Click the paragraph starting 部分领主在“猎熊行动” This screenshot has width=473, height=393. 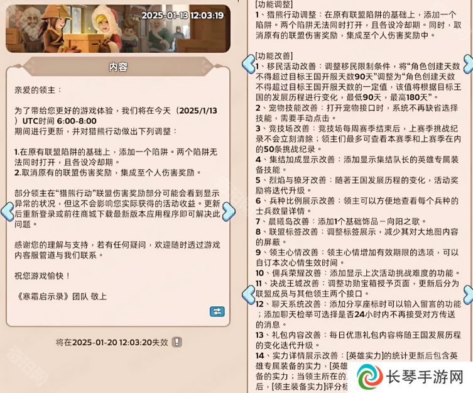click(117, 209)
